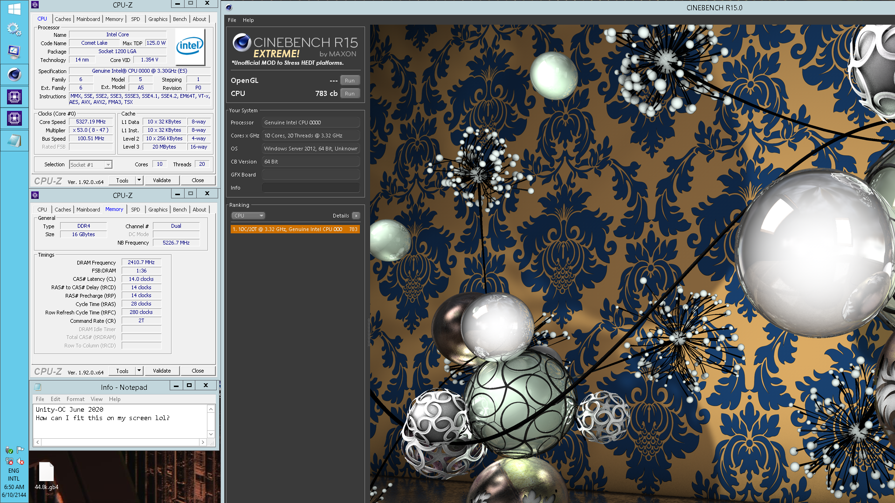Switch to Mainboard tab in top CPU-Z

click(x=88, y=19)
